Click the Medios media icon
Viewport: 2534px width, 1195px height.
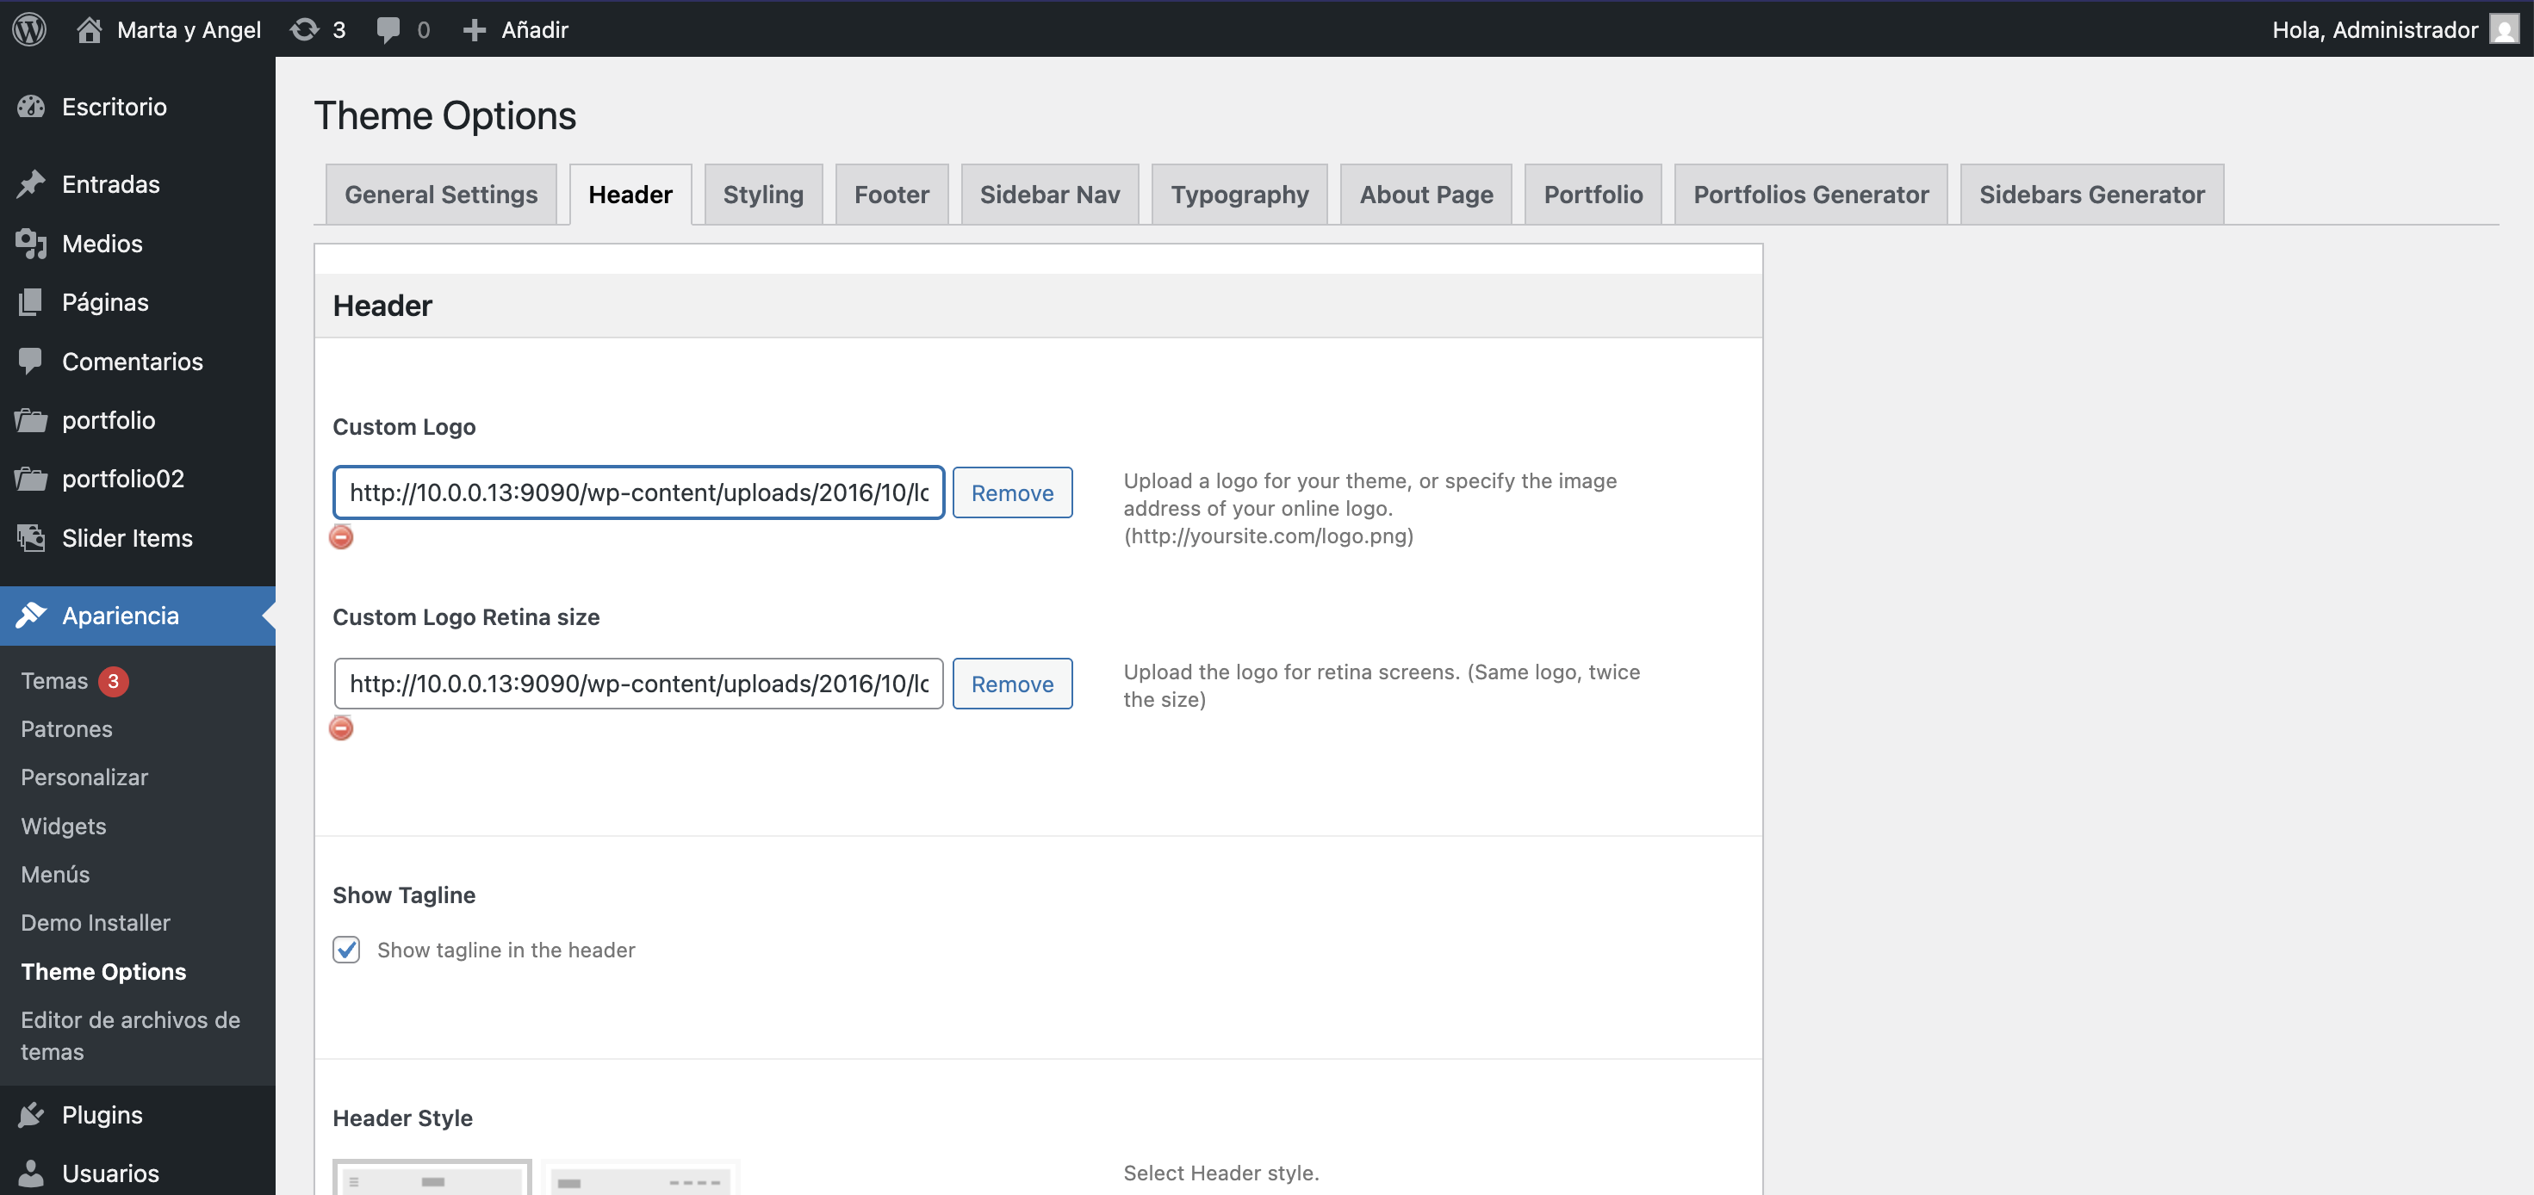click(x=32, y=243)
